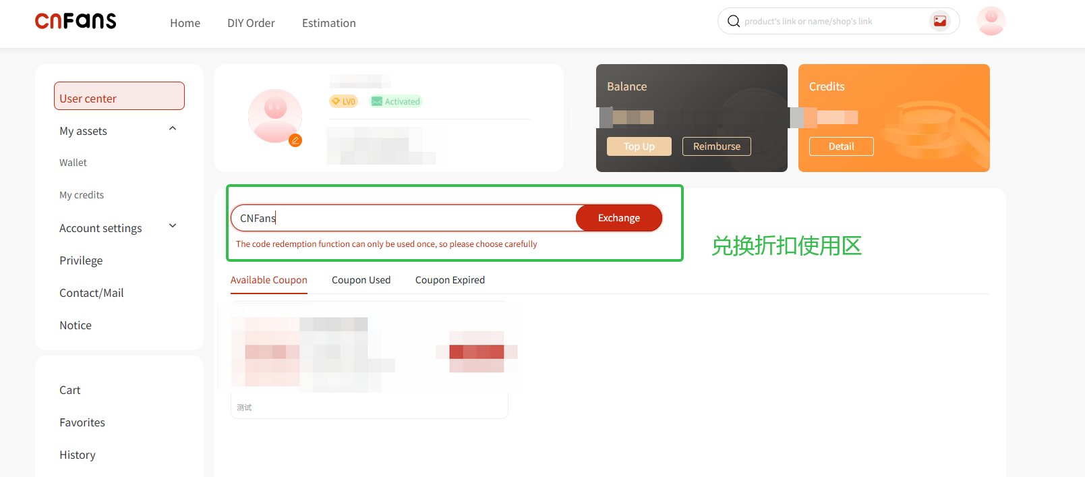Viewport: 1085px width, 477px height.
Task: Expand the Account settings chevron
Action: (173, 226)
